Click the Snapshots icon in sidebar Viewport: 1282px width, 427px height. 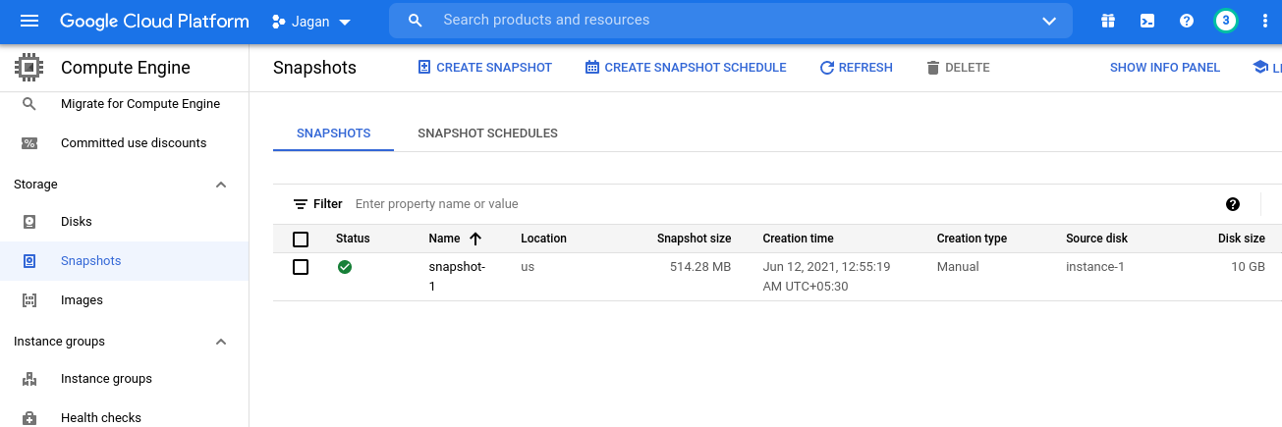pos(29,261)
